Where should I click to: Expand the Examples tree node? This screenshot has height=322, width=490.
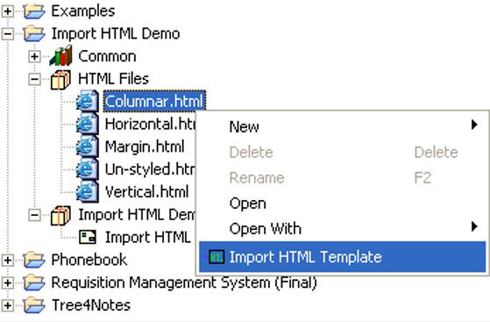[8, 11]
